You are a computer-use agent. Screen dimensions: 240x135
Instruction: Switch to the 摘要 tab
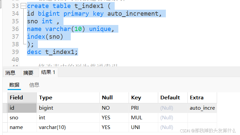28,73
